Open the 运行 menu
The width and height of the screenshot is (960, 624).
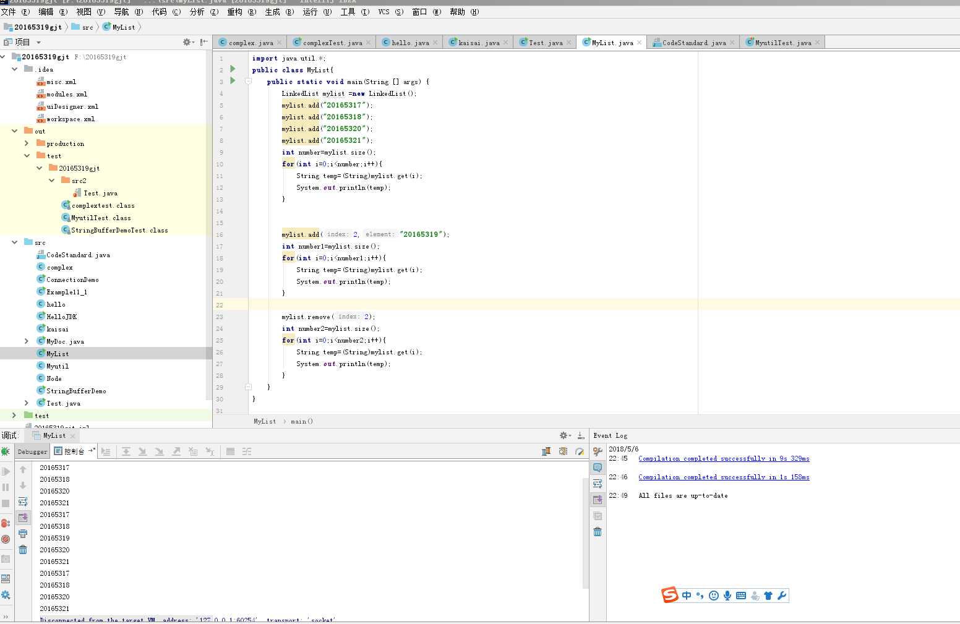pyautogui.click(x=317, y=12)
